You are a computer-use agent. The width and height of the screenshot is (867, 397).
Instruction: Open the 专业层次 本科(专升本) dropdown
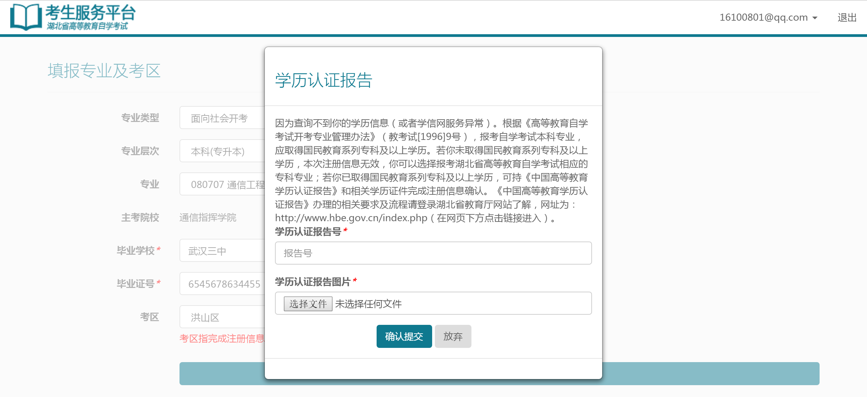pos(222,151)
